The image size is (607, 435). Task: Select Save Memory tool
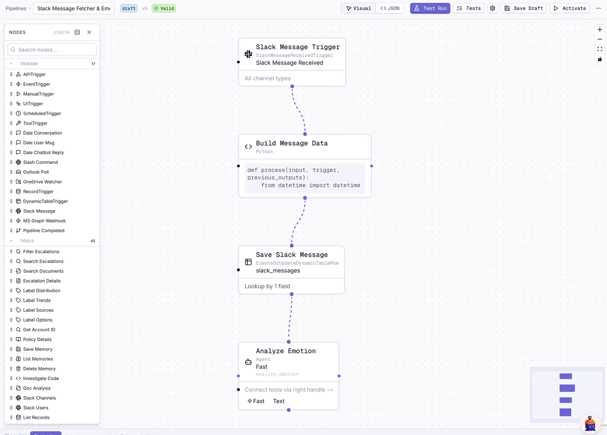point(52,350)
